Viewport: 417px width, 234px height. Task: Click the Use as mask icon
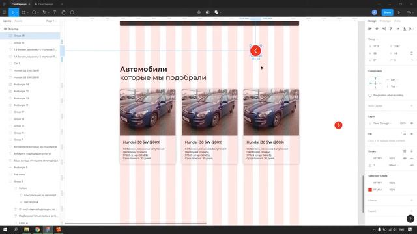pyautogui.click(x=207, y=12)
